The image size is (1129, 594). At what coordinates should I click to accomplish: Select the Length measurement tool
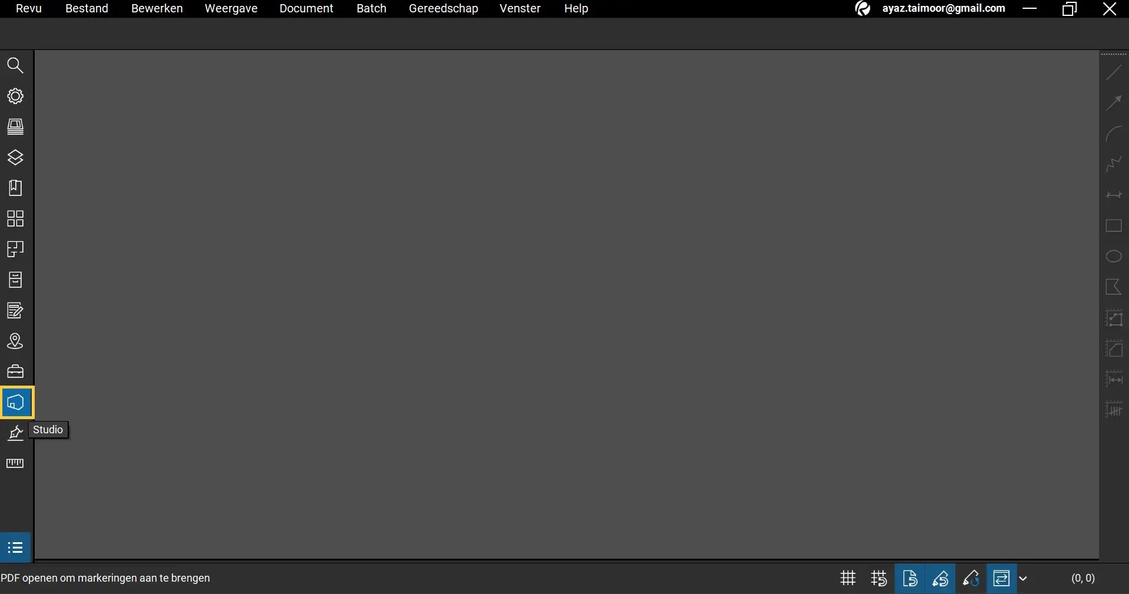click(x=1114, y=379)
